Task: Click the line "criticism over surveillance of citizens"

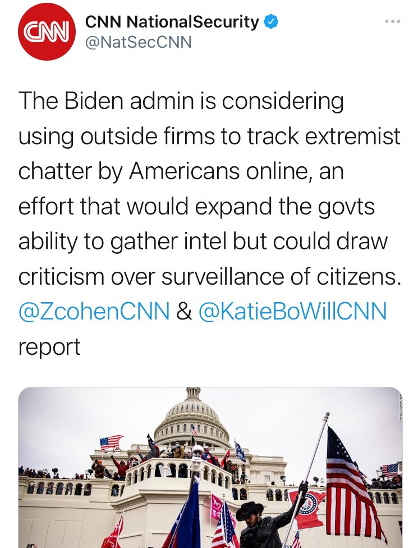Action: pos(210,276)
